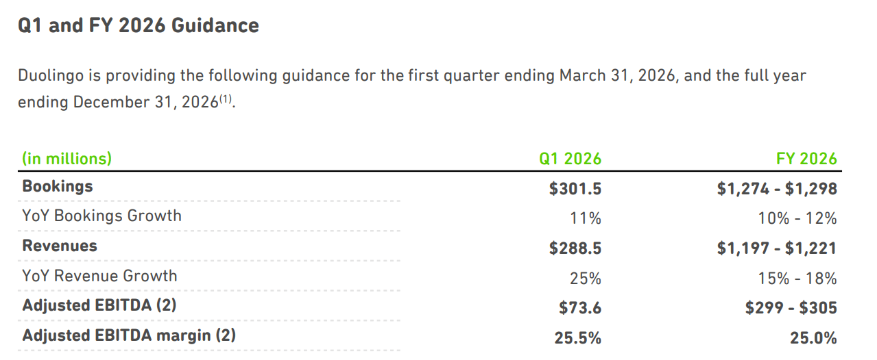Click the 25% revenue growth value

point(587,279)
